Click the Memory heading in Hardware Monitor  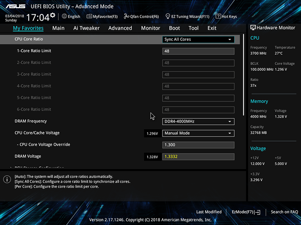259,101
